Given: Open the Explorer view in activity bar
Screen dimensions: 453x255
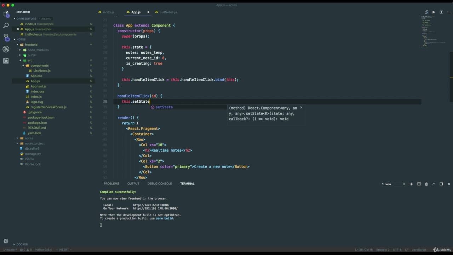Looking at the screenshot, I should coord(6,14).
